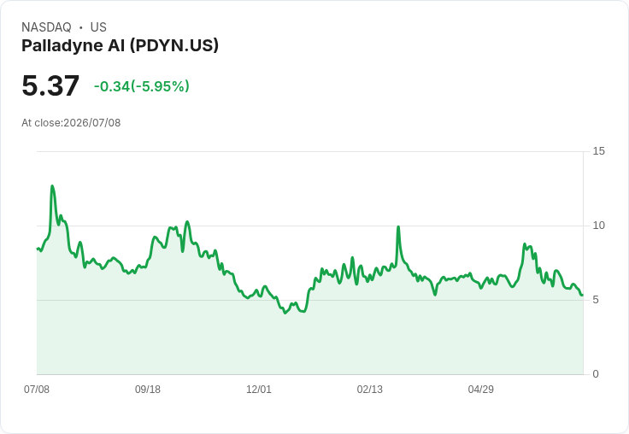Click the 09/18 x-axis date label
The height and width of the screenshot is (434, 629).
point(148,389)
